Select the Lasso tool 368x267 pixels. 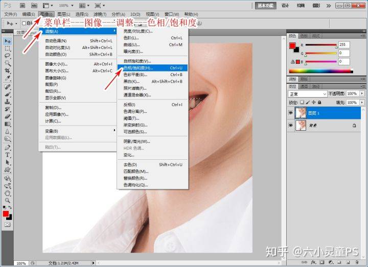click(7, 56)
